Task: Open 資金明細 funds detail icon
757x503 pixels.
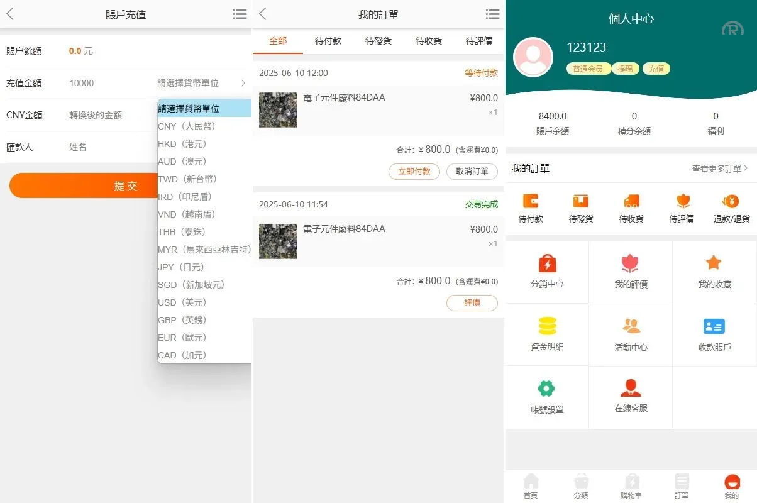Action: pyautogui.click(x=547, y=327)
